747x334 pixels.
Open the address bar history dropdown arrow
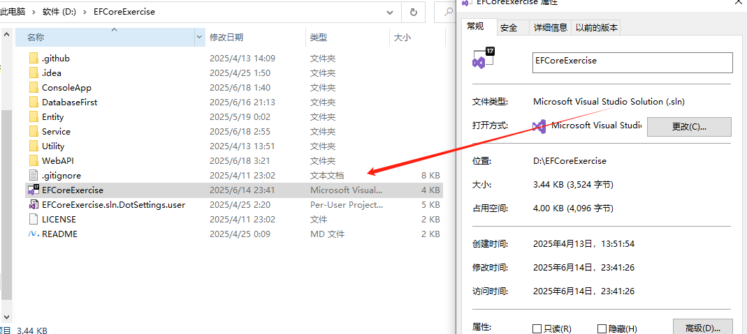tap(390, 12)
